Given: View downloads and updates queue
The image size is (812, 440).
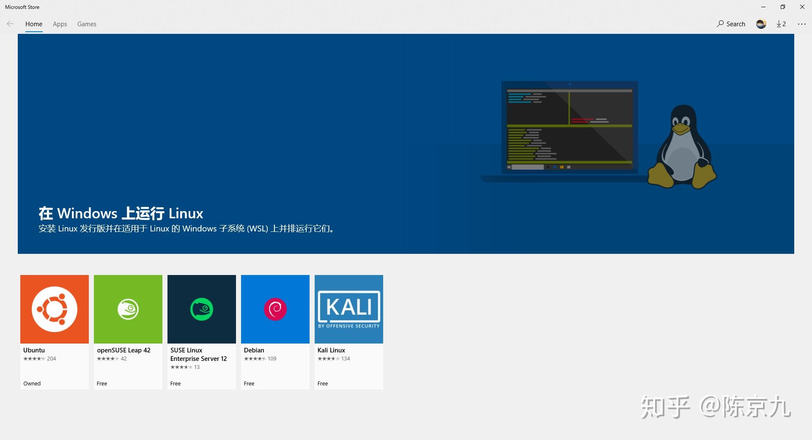Looking at the screenshot, I should [x=781, y=24].
